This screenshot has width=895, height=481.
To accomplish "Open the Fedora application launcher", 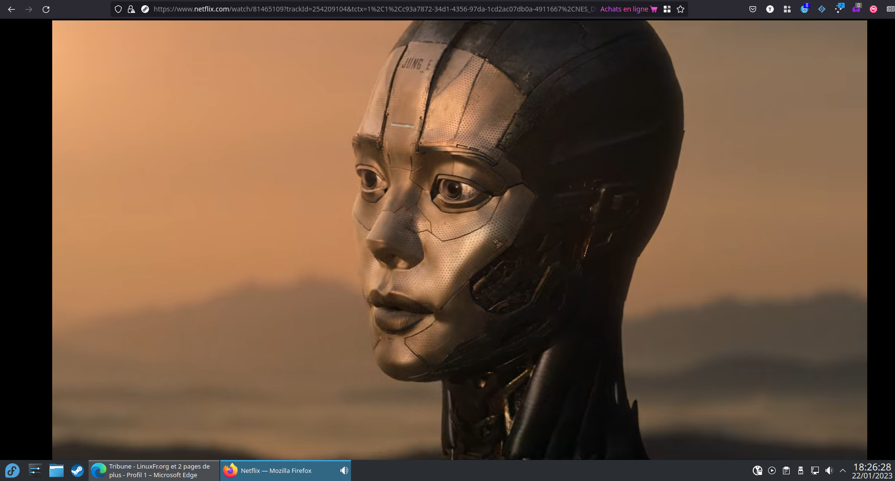I will pos(12,470).
